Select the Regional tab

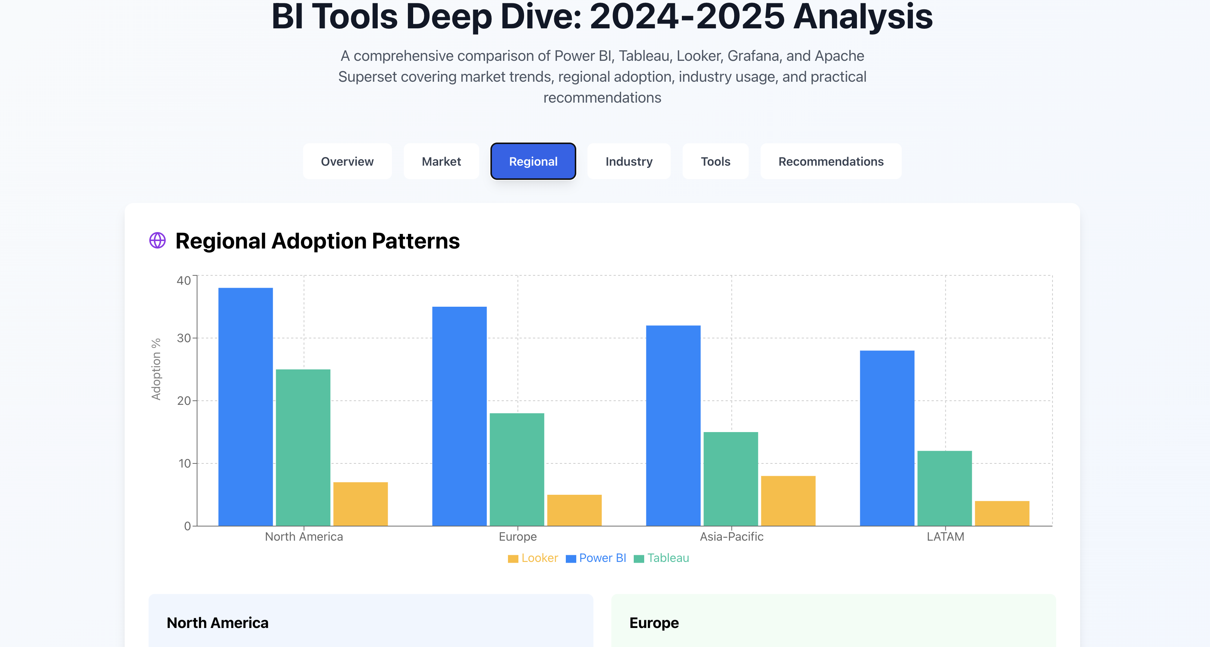533,162
